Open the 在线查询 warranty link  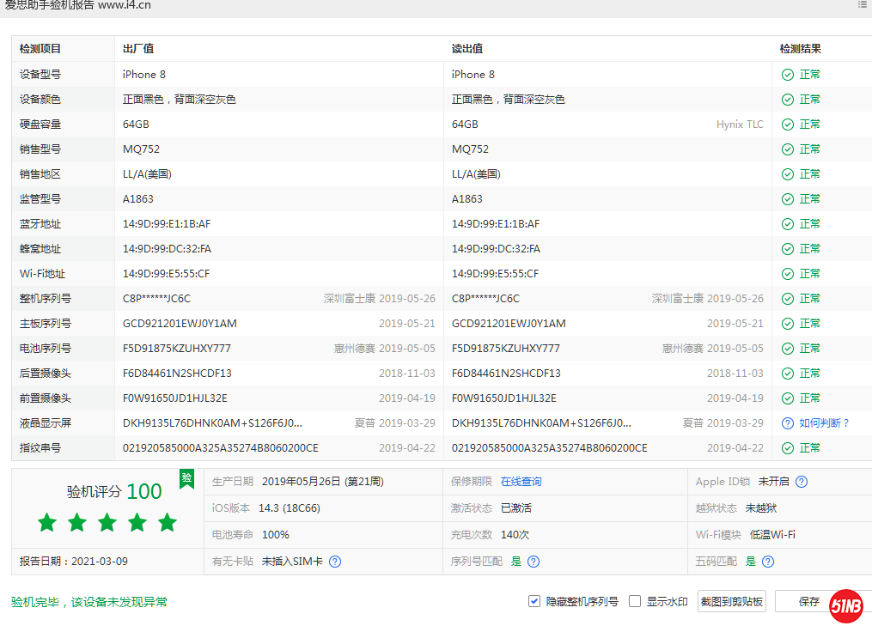(x=521, y=482)
